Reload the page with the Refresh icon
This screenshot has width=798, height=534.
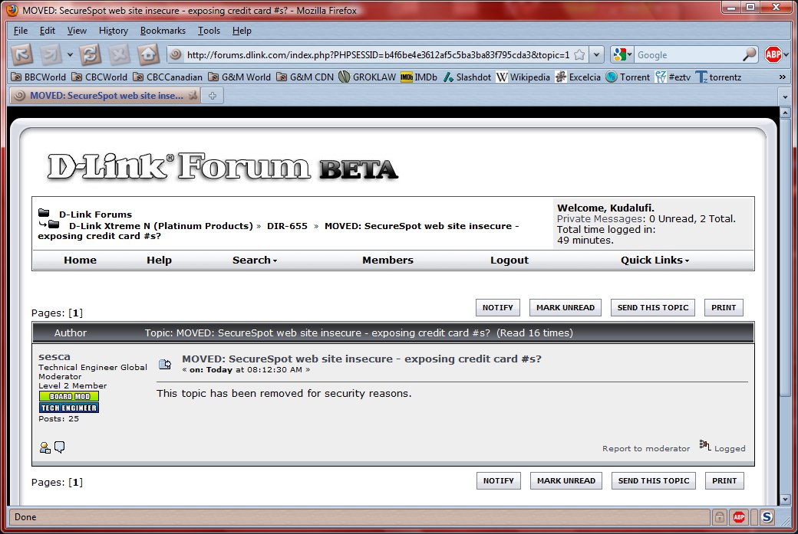pos(90,54)
